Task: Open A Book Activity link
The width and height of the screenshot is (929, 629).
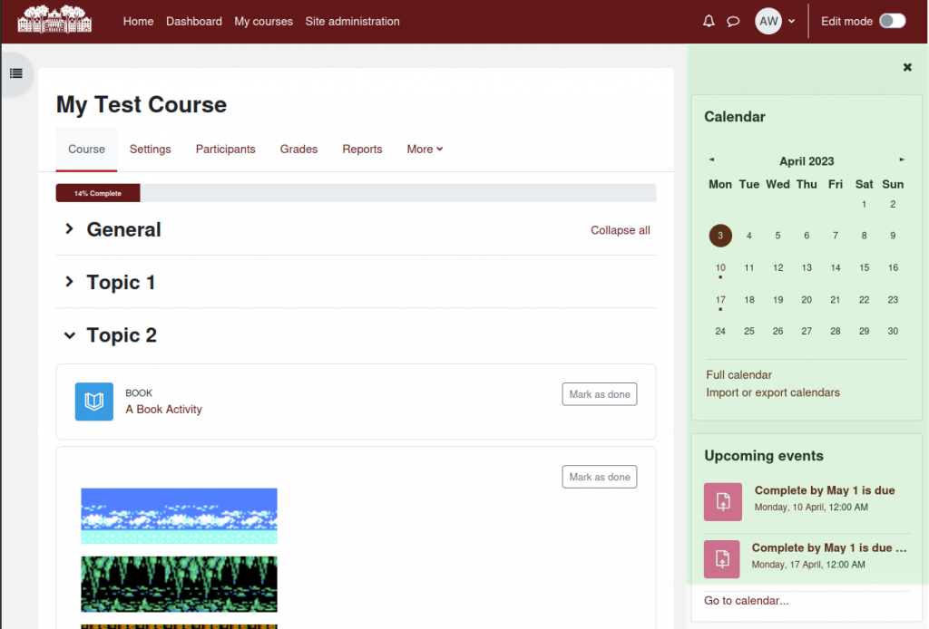Action: [163, 410]
